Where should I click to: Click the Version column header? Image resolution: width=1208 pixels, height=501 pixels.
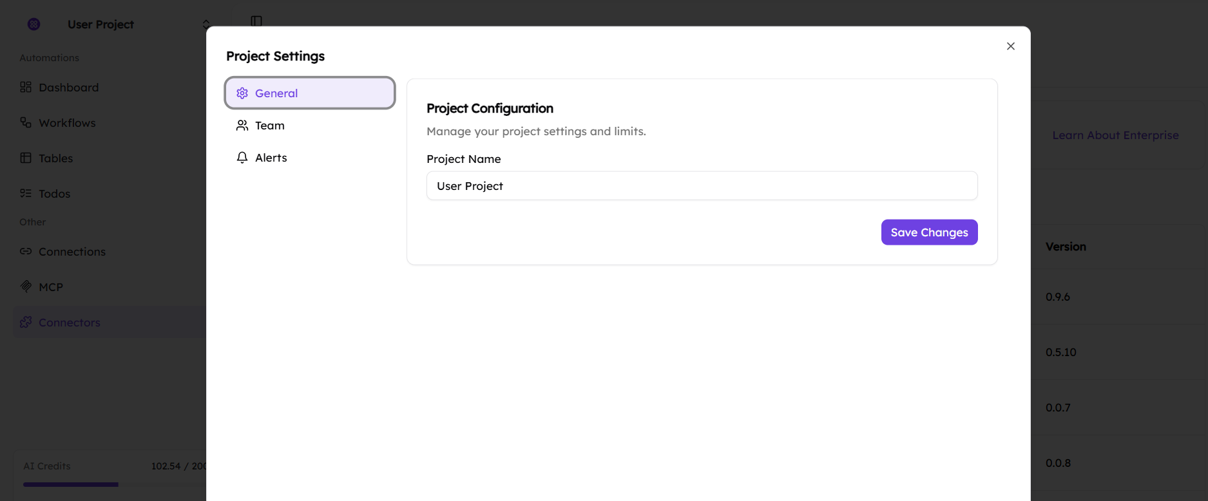click(x=1066, y=247)
